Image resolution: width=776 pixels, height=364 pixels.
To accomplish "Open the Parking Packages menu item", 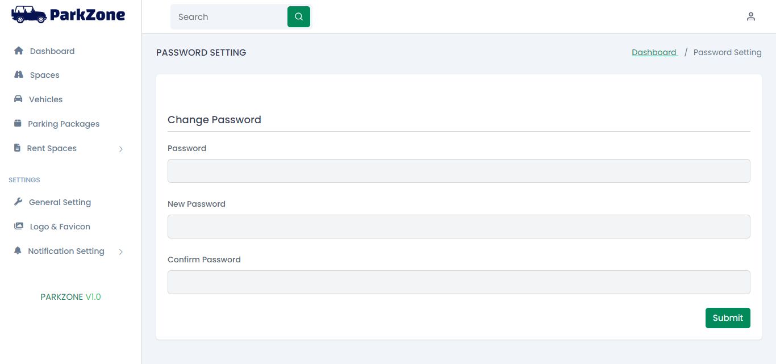I will coord(64,124).
